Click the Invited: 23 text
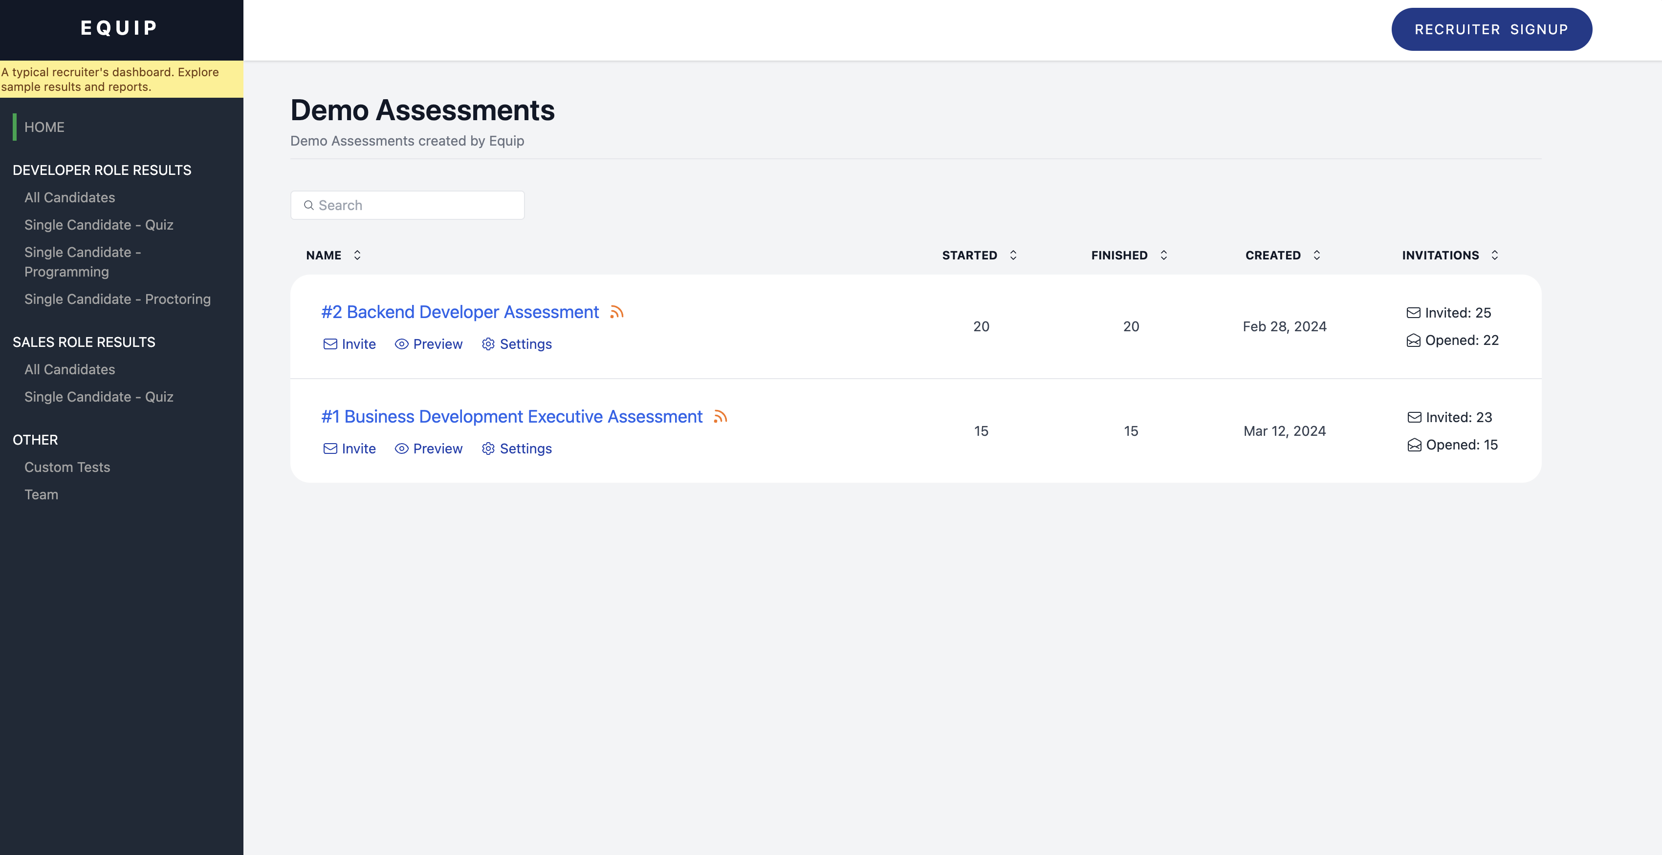The height and width of the screenshot is (855, 1662). 1459,417
